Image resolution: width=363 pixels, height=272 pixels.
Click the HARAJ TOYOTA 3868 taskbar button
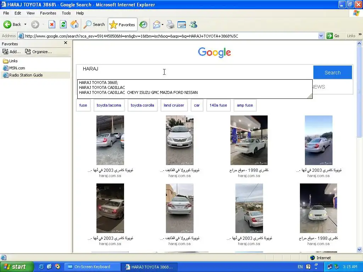pyautogui.click(x=149, y=267)
